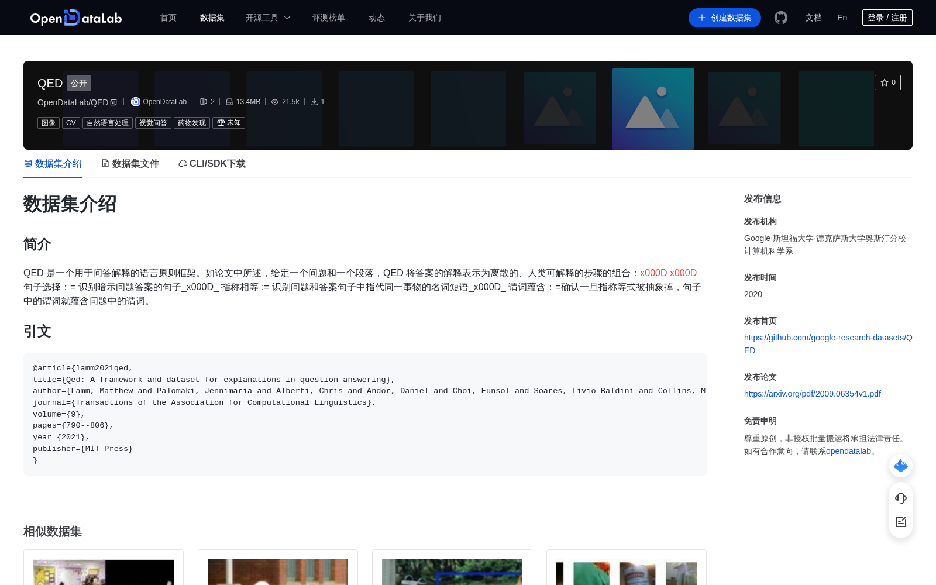Click the license tag 未知
936x585 pixels.
click(x=229, y=123)
